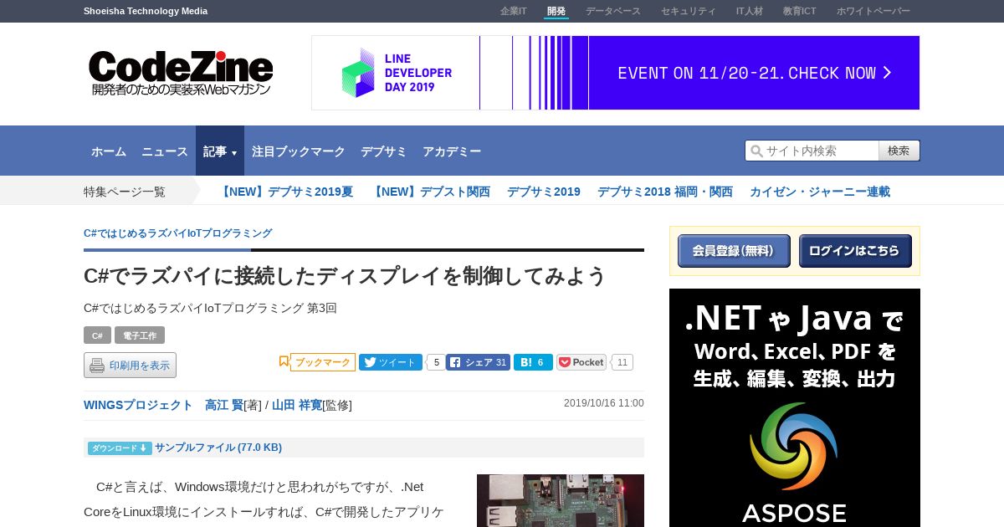The image size is (1004, 527).
Task: Open the デブサミ nav item
Action: click(384, 151)
